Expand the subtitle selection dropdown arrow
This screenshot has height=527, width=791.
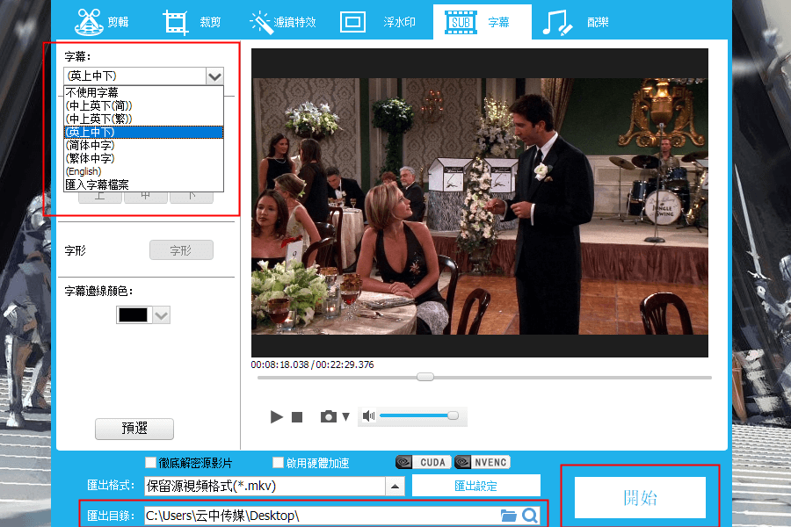(x=215, y=76)
